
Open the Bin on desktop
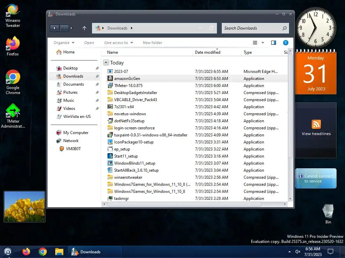pos(328,214)
